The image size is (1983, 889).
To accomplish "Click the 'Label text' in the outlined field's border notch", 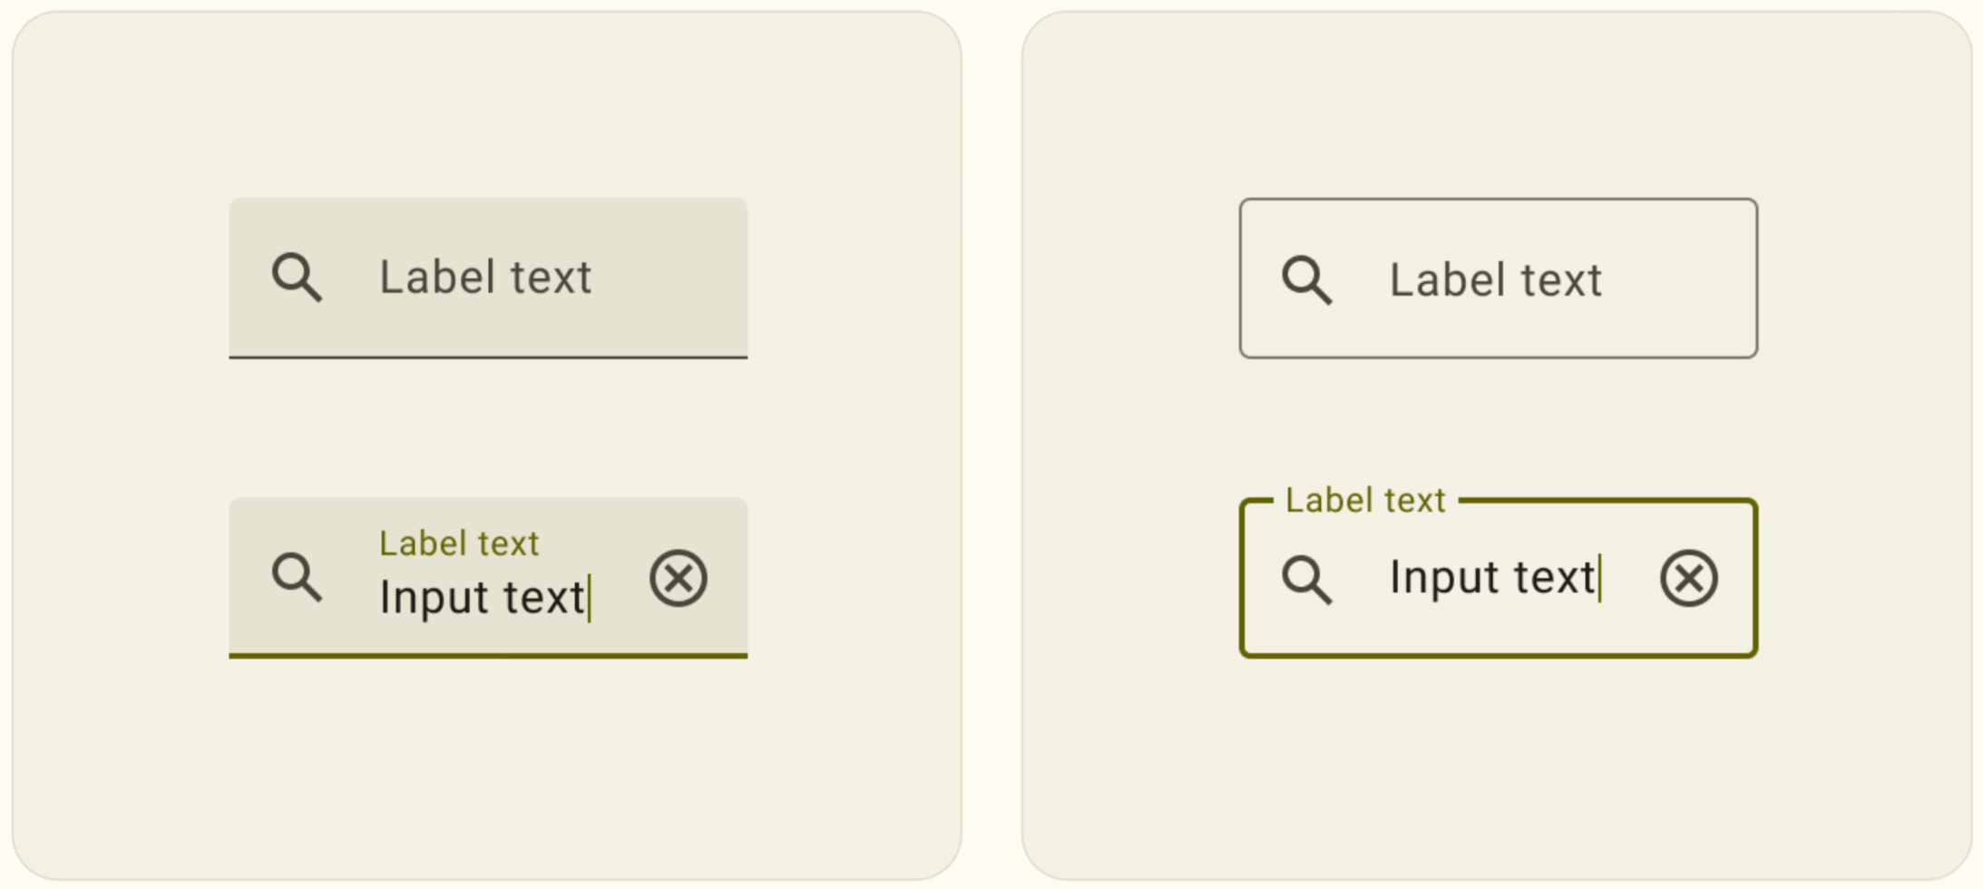I will [x=1364, y=500].
